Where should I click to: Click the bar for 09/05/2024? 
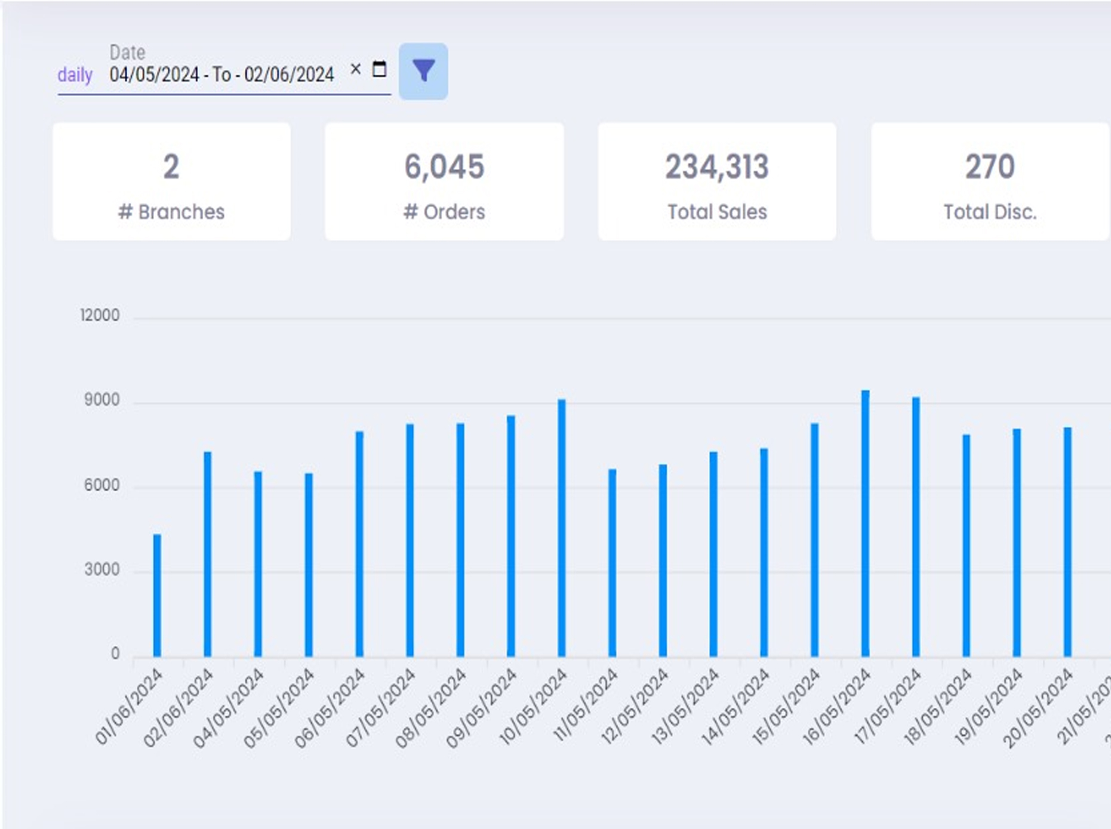[x=511, y=537]
